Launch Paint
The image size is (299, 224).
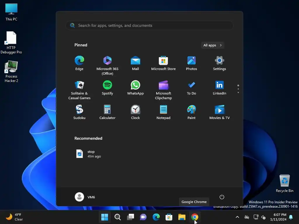pos(192,112)
